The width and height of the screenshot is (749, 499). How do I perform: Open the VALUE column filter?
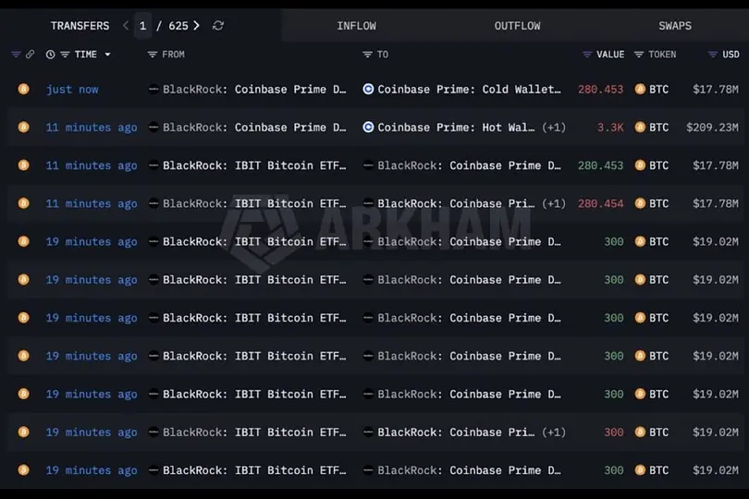587,55
